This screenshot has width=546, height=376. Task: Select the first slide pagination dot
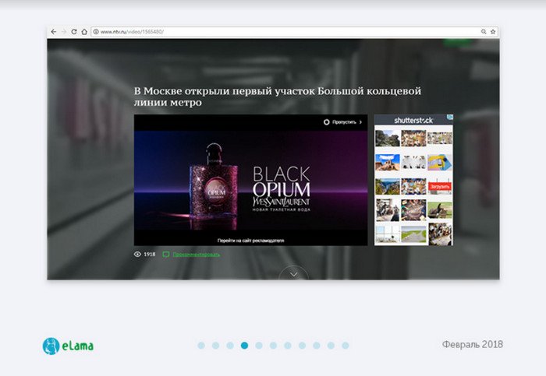(201, 346)
